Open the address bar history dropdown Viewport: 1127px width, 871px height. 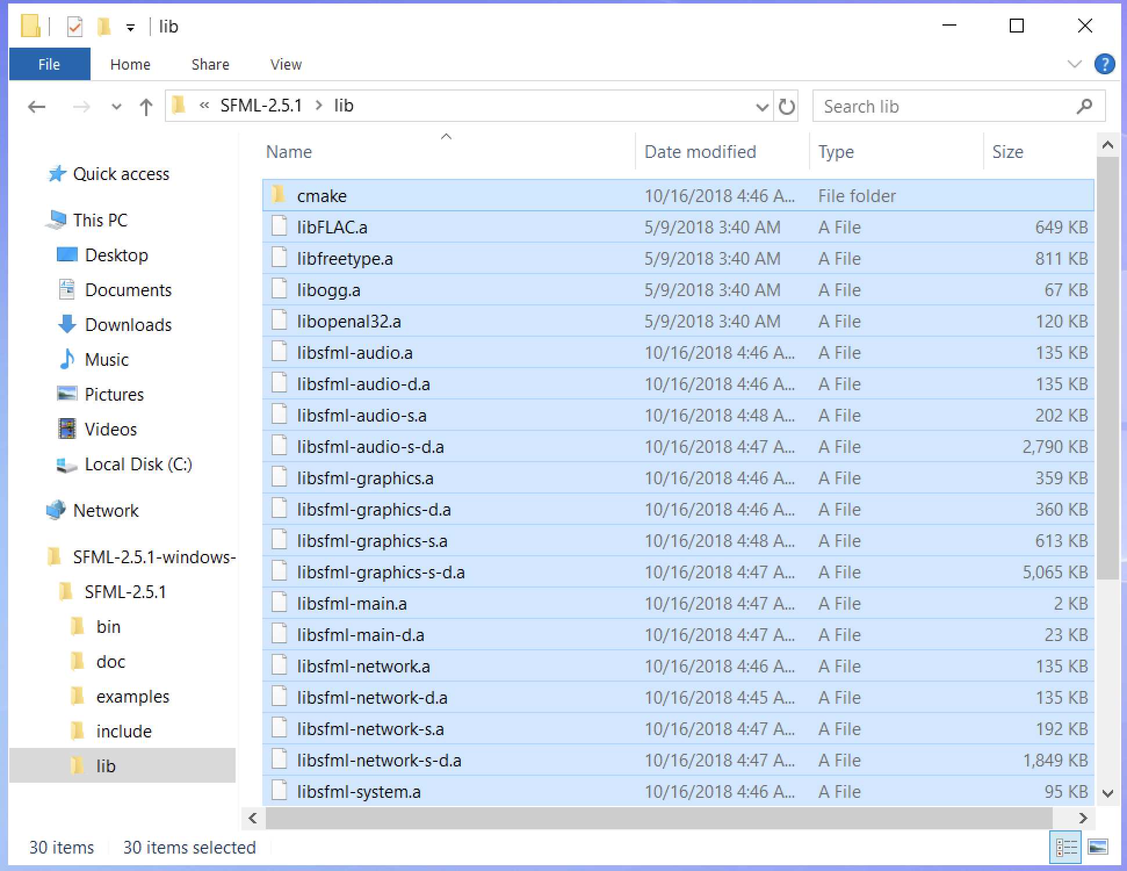762,107
